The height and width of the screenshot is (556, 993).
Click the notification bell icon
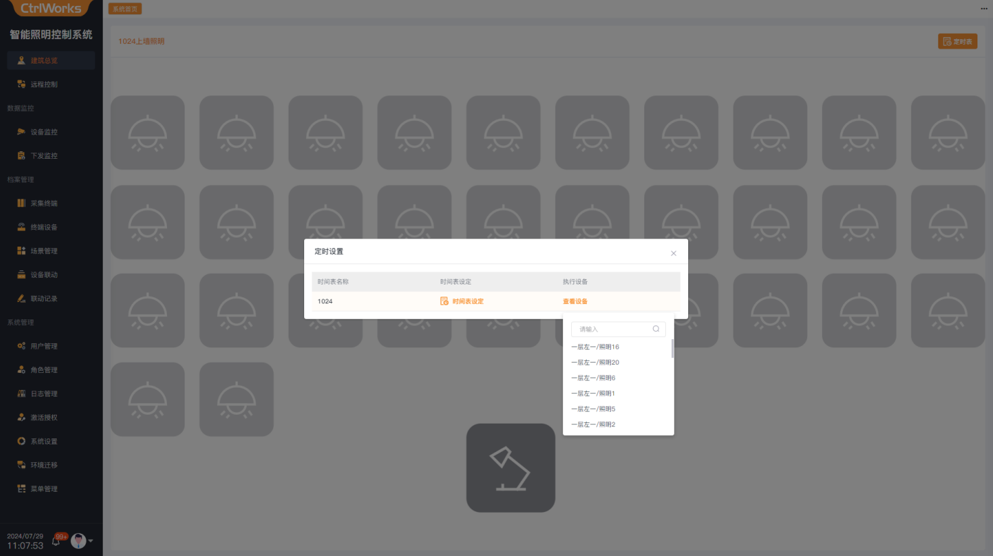[56, 541]
